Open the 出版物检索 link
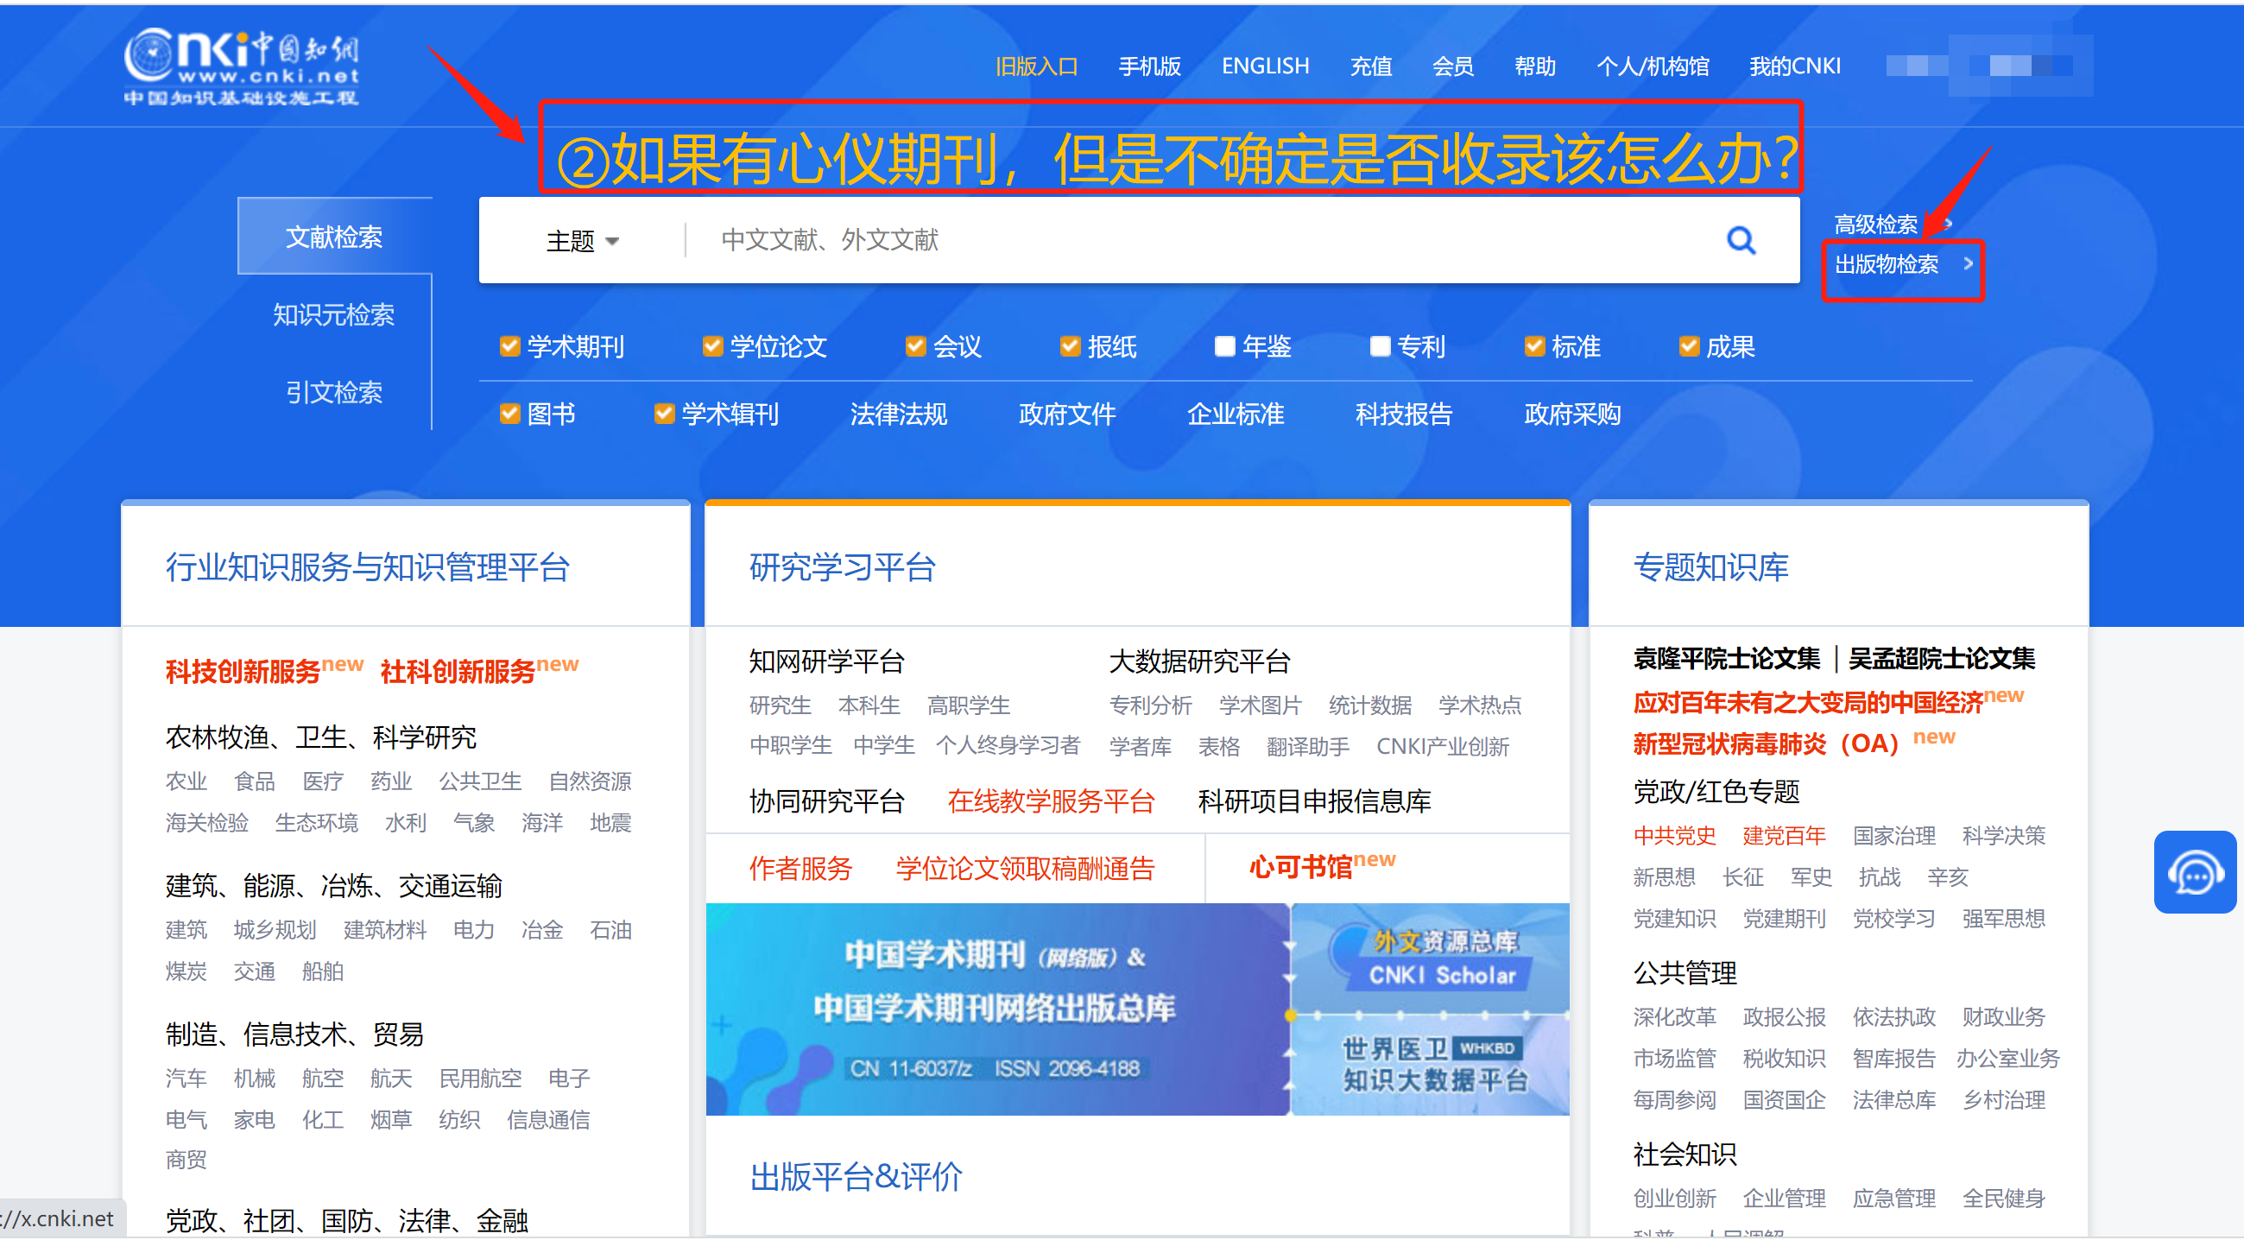2244x1240 pixels. (x=1887, y=264)
